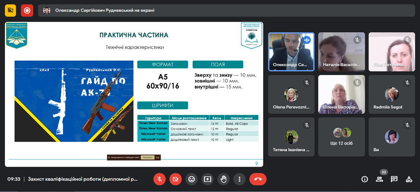This screenshot has height=192, width=420.
Task: Click the Stop sharing button on slide
Action: (148, 158)
